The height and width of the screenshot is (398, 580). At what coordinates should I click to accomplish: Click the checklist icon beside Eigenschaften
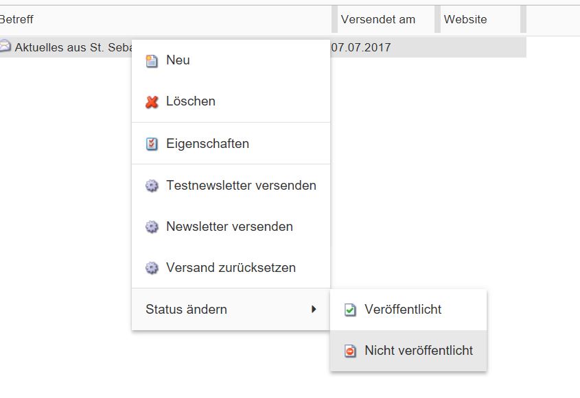pos(152,144)
